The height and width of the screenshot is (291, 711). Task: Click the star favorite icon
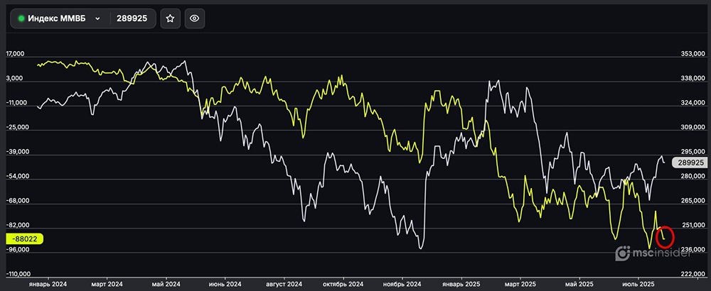170,18
